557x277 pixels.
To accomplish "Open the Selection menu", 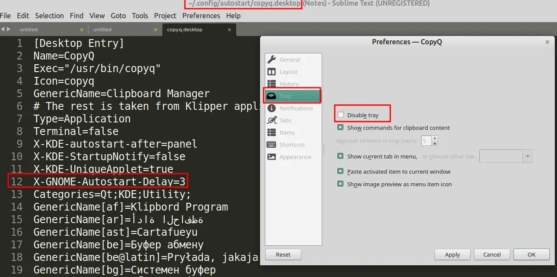I will (x=49, y=16).
